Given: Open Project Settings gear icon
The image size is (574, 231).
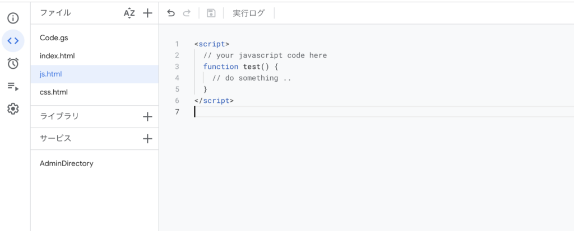Looking at the screenshot, I should (x=13, y=109).
